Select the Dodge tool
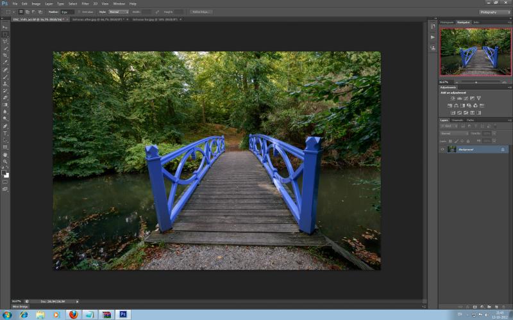 (x=5, y=119)
